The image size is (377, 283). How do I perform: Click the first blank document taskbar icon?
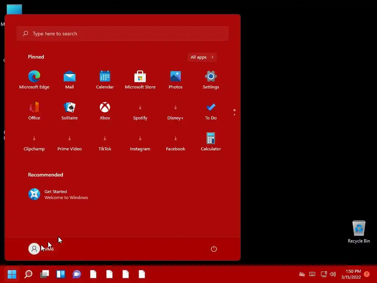[93, 274]
